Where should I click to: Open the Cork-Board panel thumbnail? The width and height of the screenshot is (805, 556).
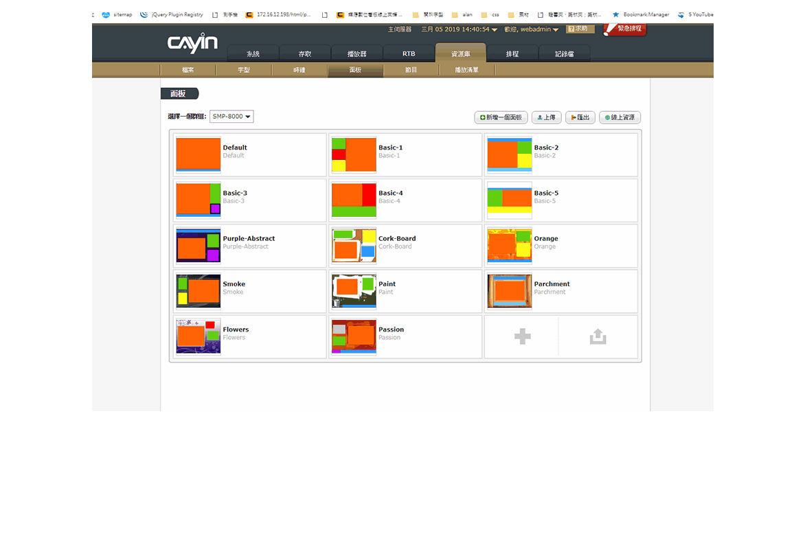point(354,246)
